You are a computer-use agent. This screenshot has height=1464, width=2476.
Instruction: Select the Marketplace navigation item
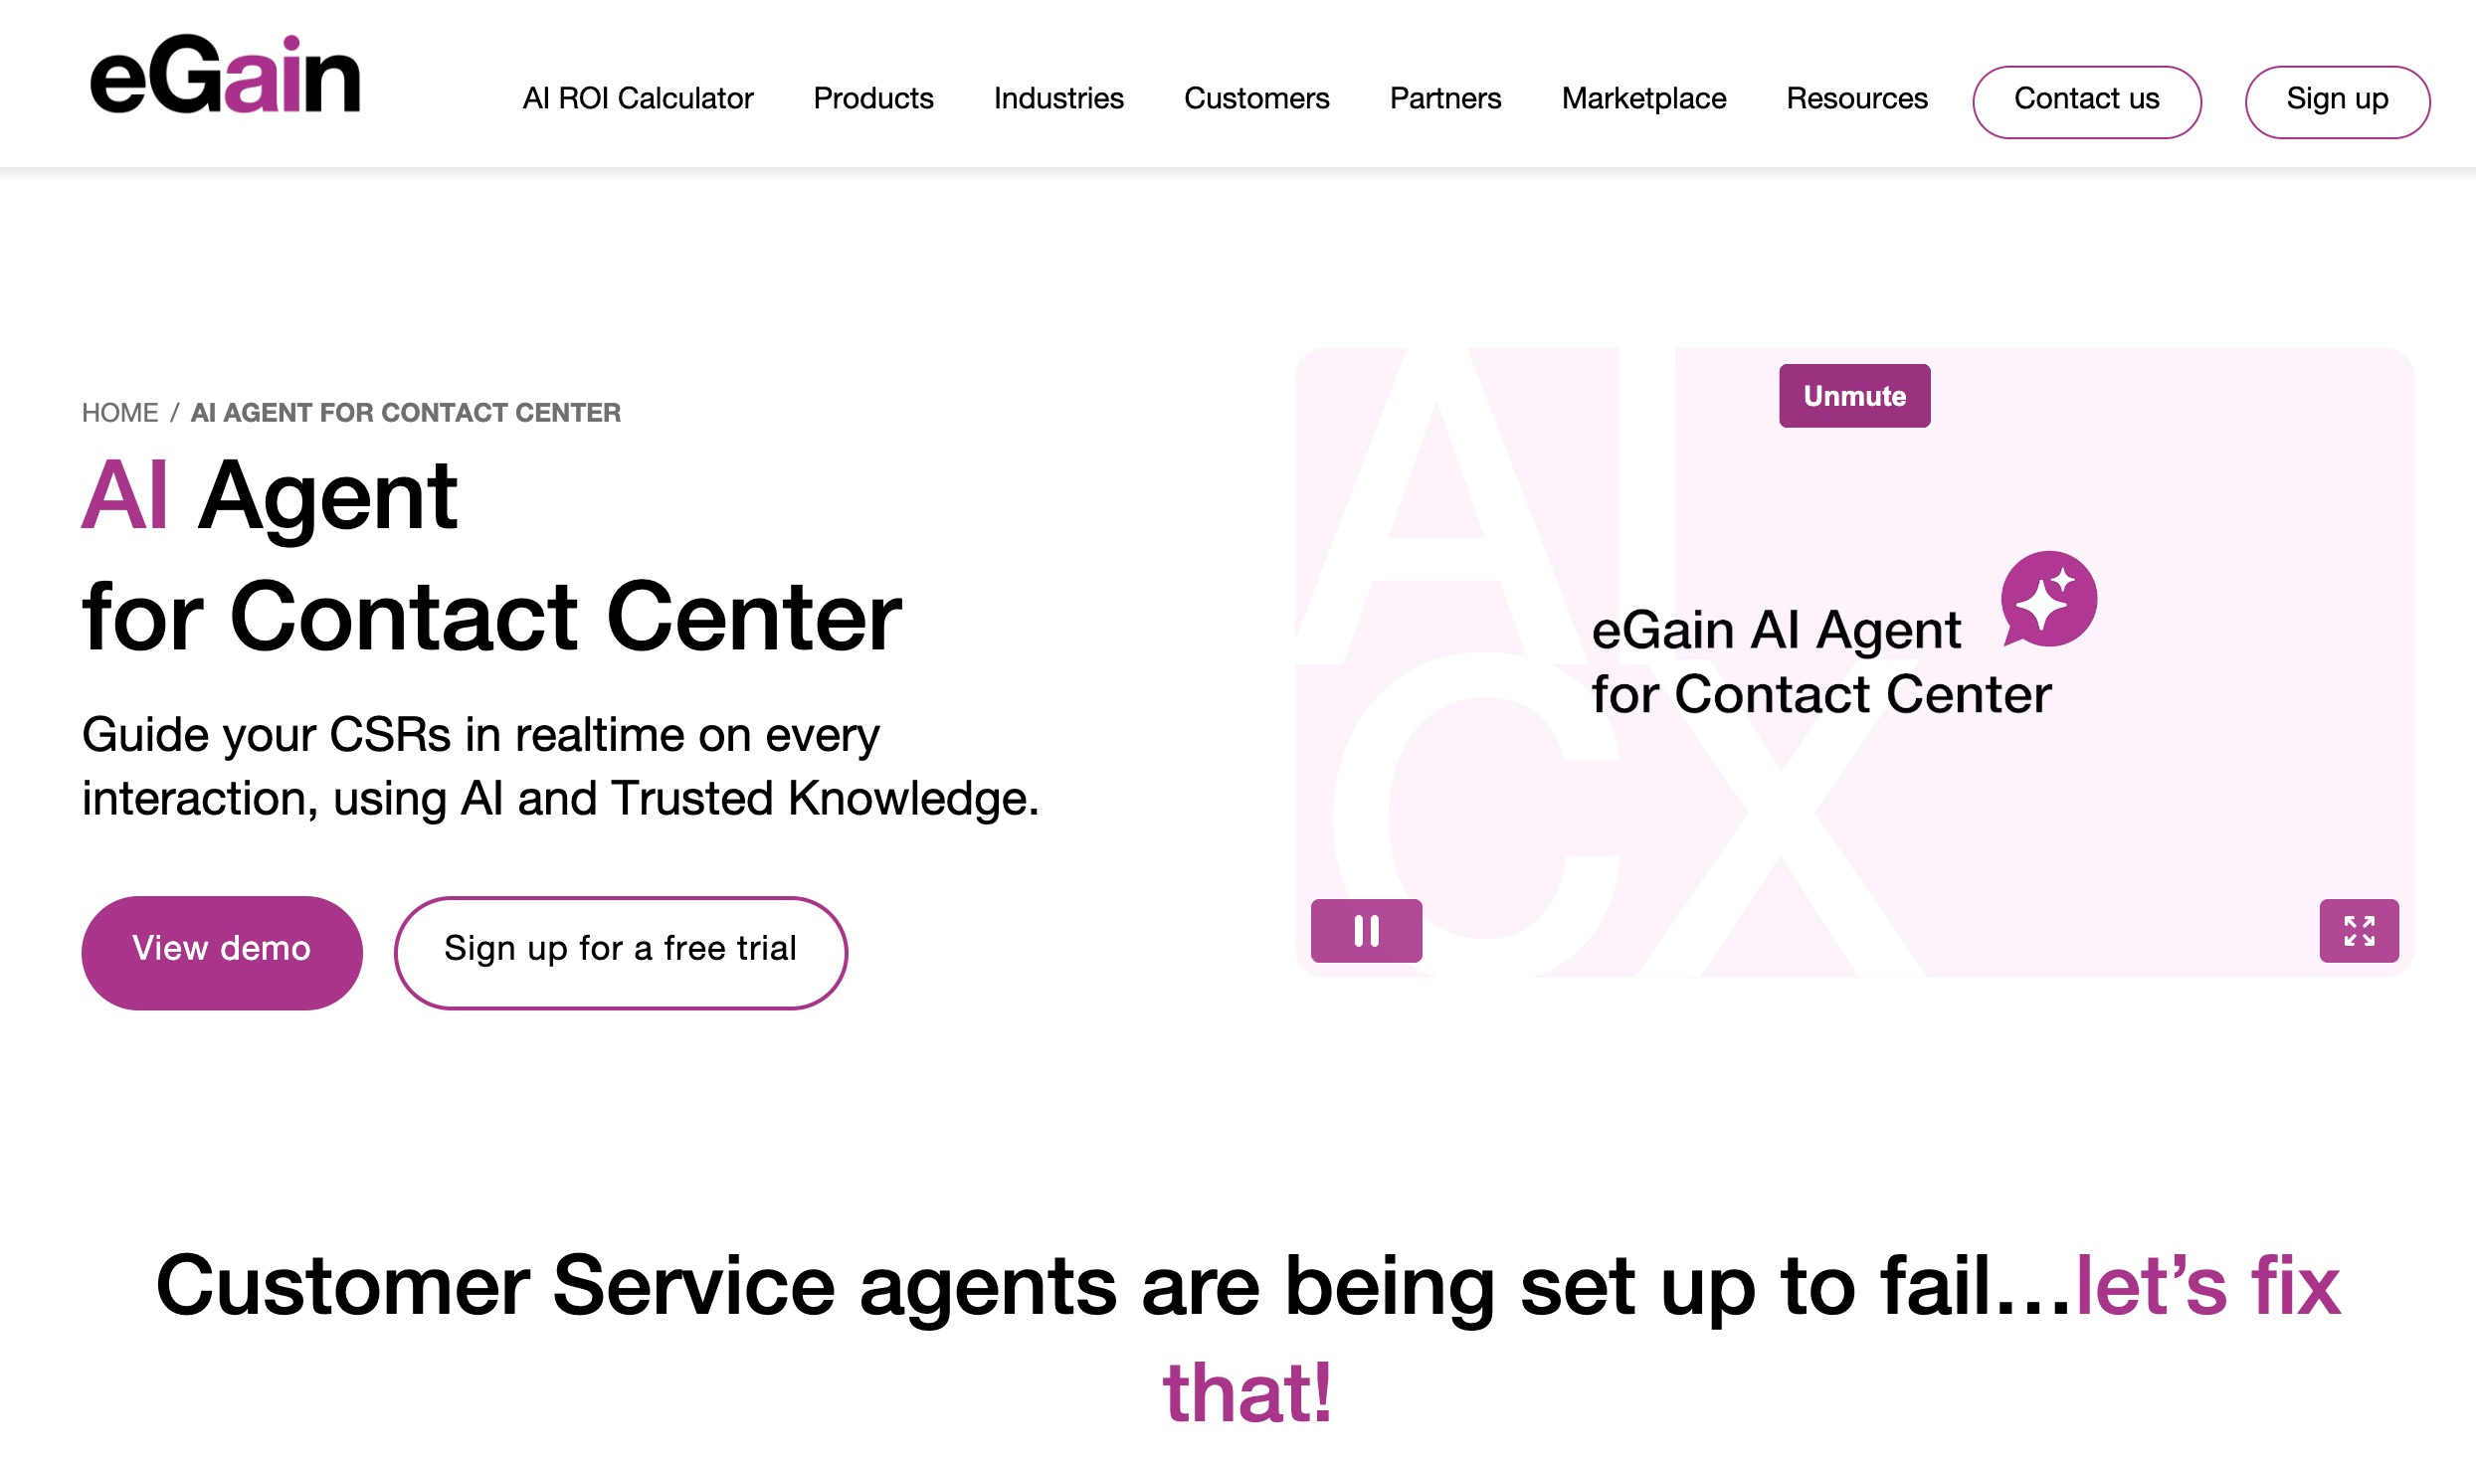[1643, 98]
